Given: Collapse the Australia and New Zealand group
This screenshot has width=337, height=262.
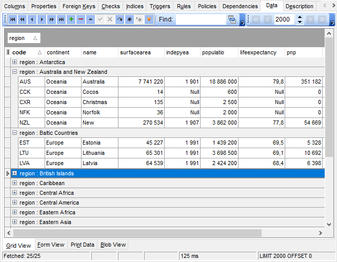Looking at the screenshot, I should click(x=14, y=72).
